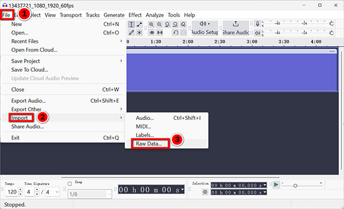Open the Tools menu
This screenshot has height=209, width=344.
pos(174,15)
